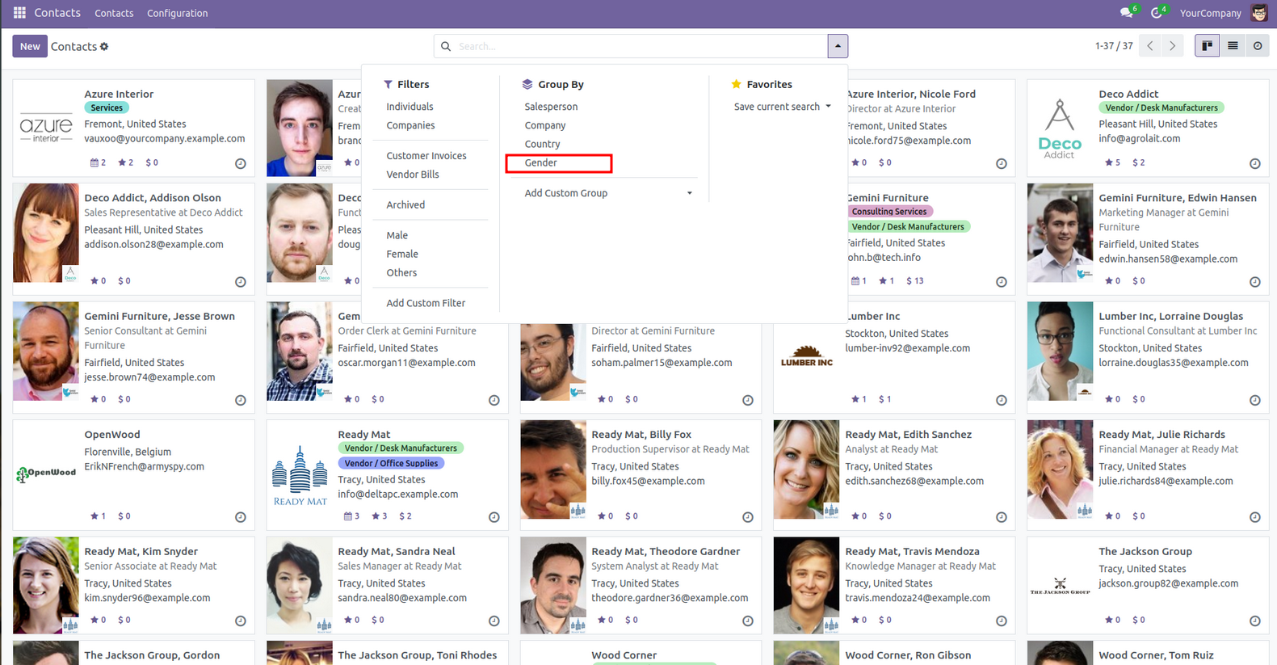Switch to Activity view
This screenshot has height=665, width=1277.
tap(1258, 46)
